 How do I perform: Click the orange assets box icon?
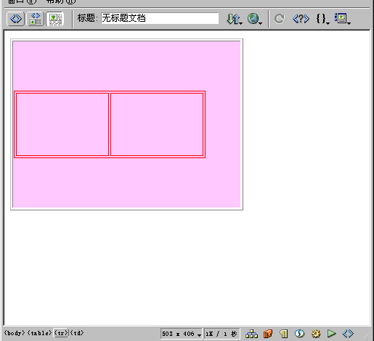click(x=268, y=334)
